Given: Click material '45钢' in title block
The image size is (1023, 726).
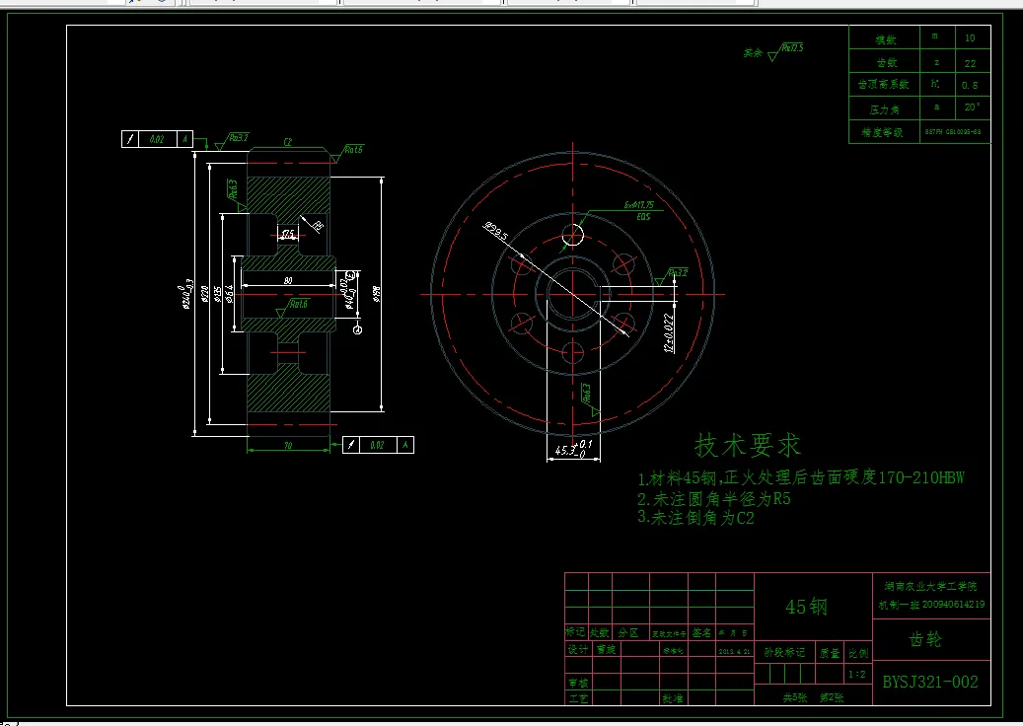Looking at the screenshot, I should point(806,607).
